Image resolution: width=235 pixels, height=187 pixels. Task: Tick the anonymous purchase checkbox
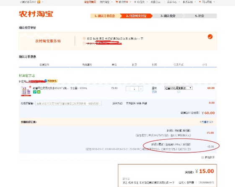pos(203,157)
